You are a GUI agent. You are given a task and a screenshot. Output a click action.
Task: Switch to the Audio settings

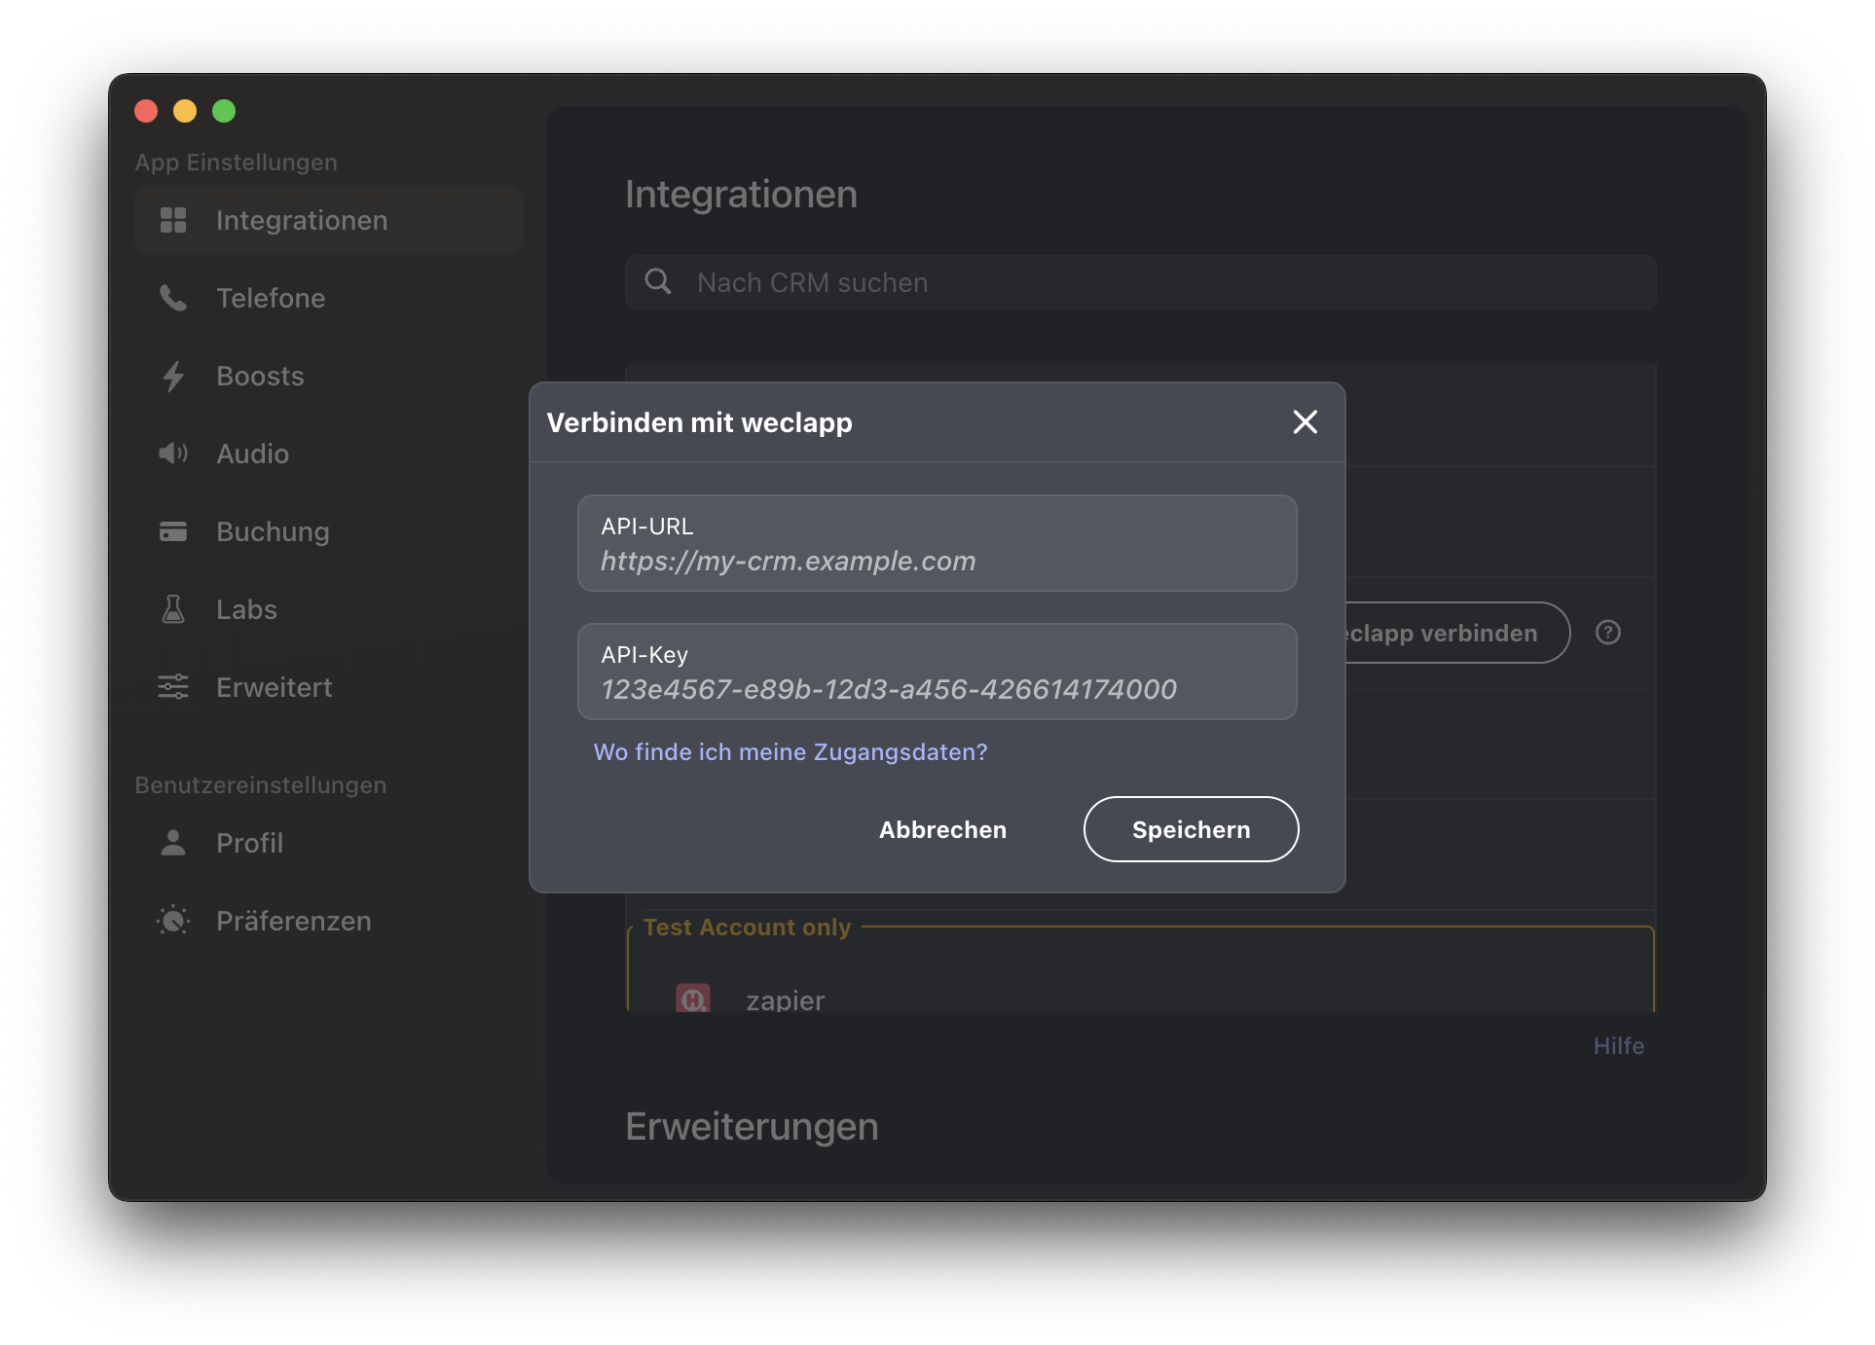coord(329,454)
